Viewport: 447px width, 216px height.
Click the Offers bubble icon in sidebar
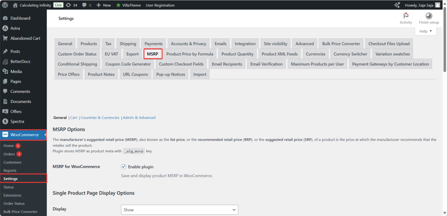coord(5,111)
